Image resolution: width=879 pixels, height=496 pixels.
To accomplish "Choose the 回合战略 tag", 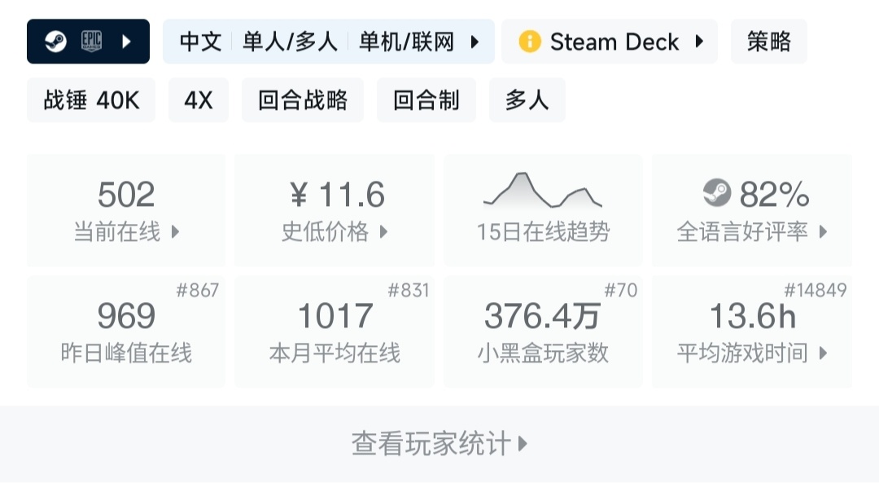I will 303,100.
